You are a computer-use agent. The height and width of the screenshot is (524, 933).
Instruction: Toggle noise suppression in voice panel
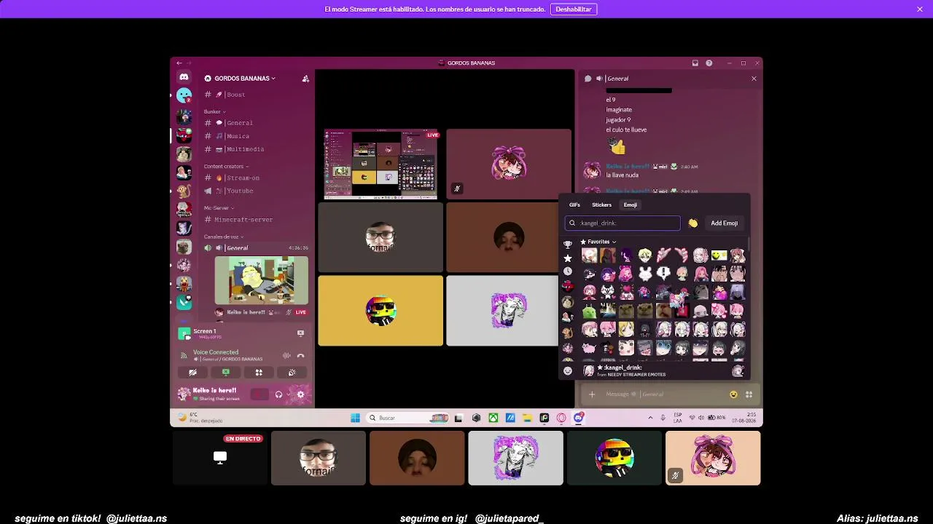286,356
